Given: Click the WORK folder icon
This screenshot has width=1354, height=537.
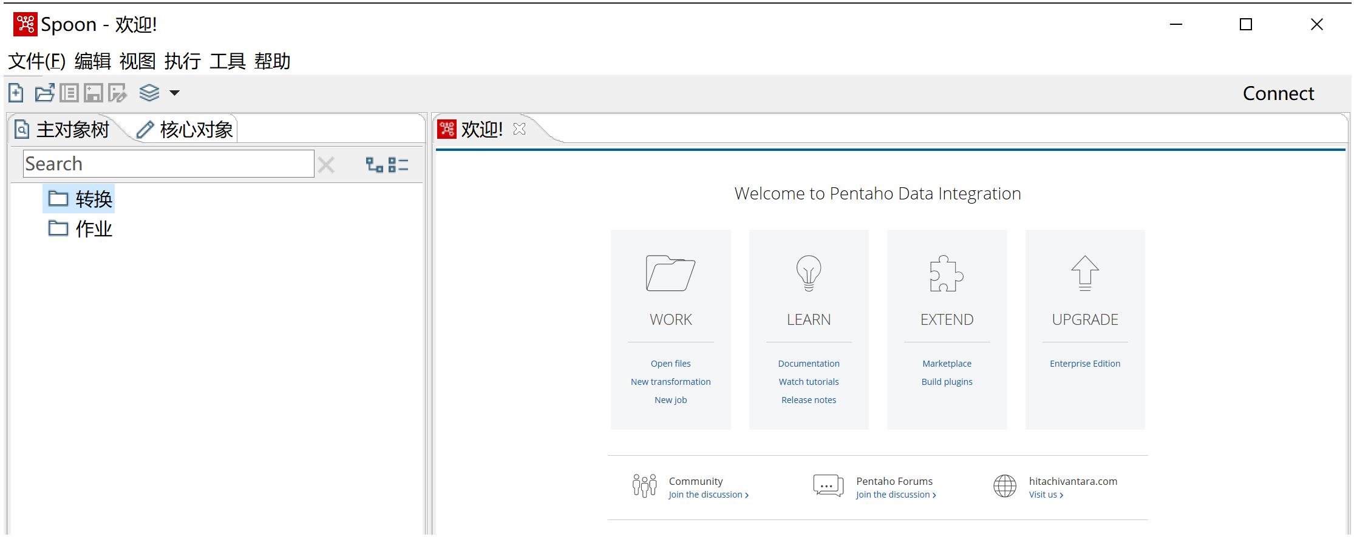Looking at the screenshot, I should (x=670, y=273).
